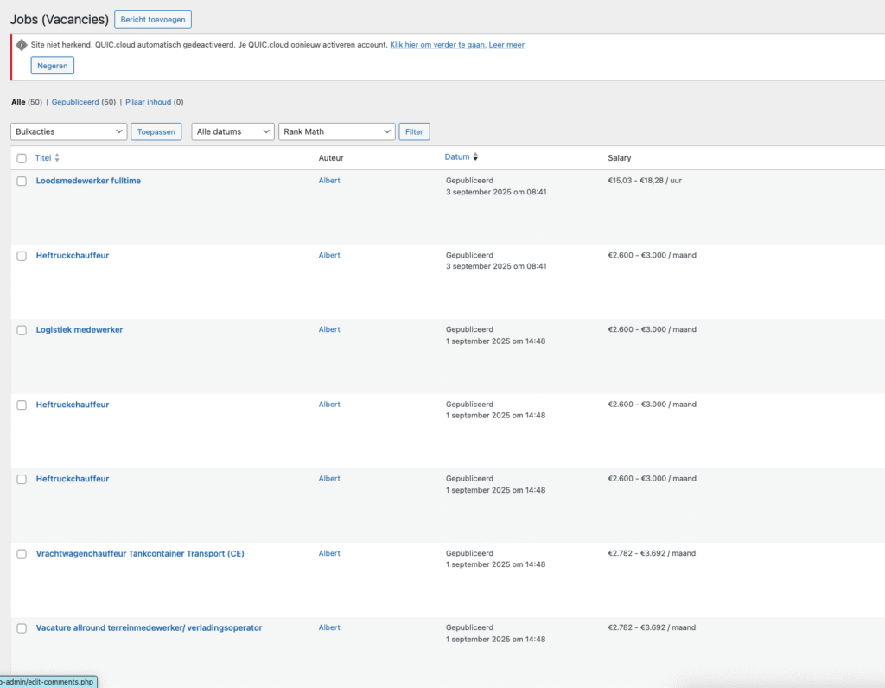
Task: Check the Loodsmedewerker fulltime row checkbox
Action: point(22,182)
